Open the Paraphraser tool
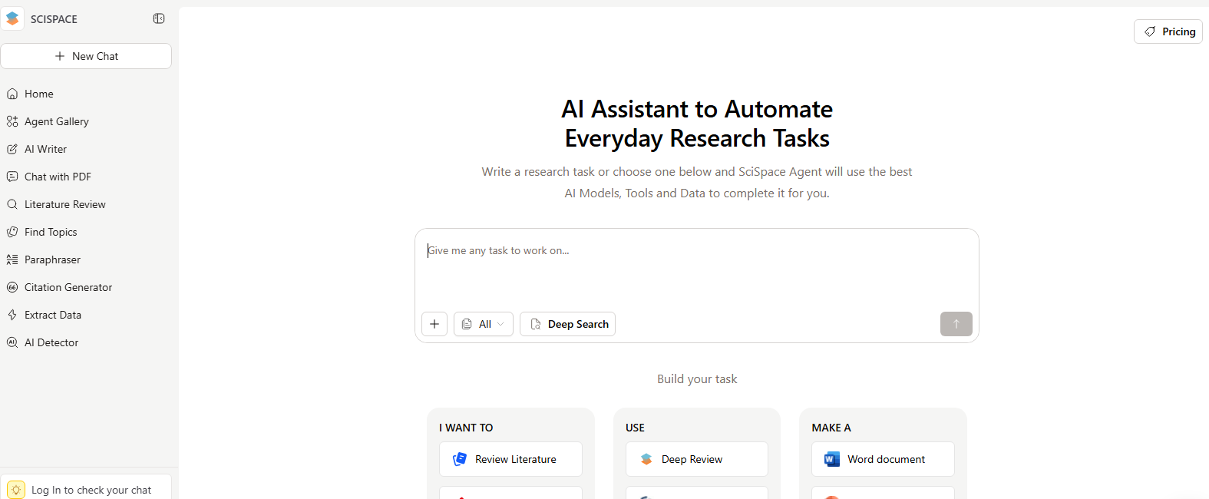 pos(52,259)
